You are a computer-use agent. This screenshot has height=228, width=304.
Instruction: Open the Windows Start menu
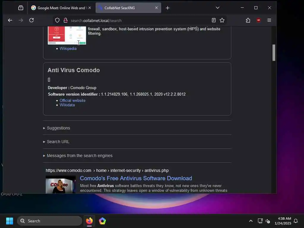click(x=9, y=221)
